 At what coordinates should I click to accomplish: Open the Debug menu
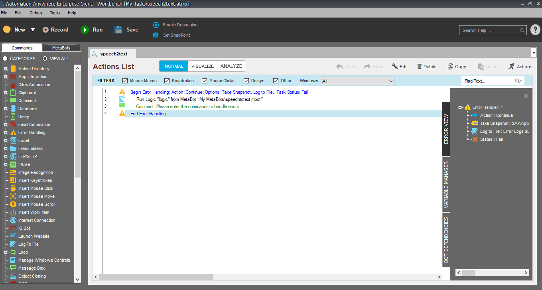pyautogui.click(x=35, y=13)
